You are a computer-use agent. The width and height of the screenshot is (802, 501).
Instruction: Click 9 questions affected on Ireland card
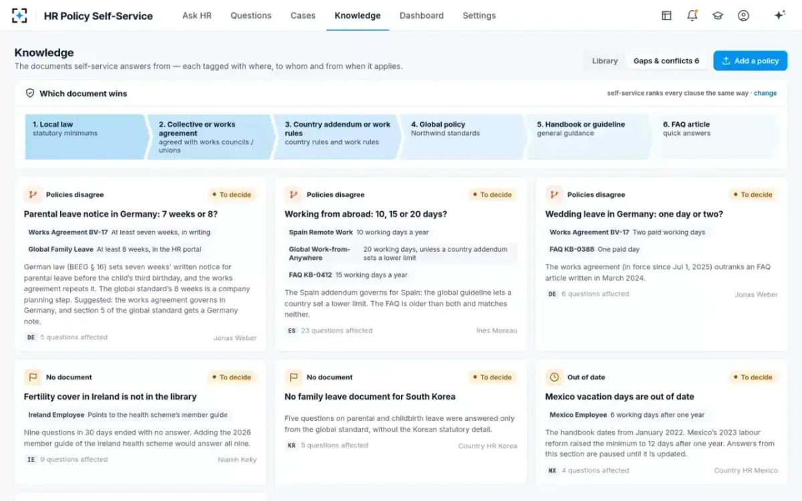(x=74, y=460)
